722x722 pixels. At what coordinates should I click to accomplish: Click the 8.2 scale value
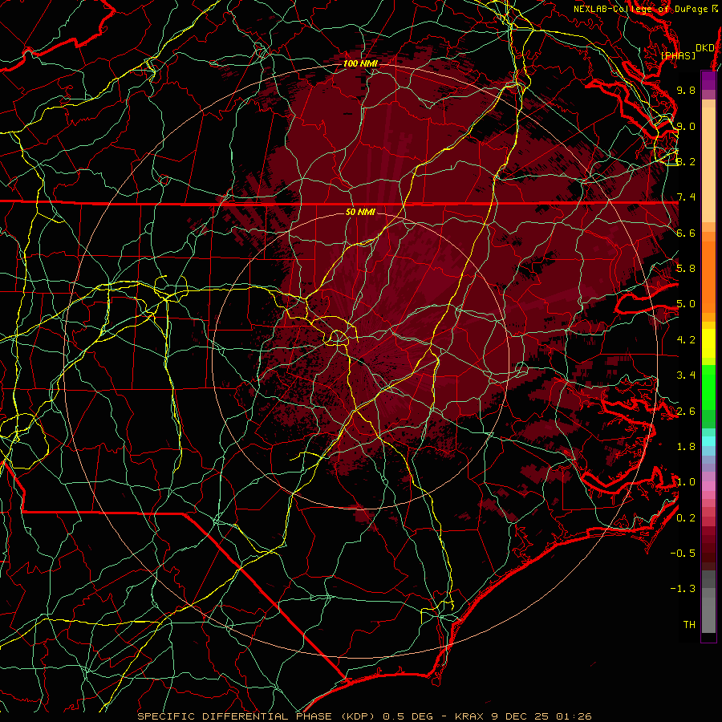686,161
